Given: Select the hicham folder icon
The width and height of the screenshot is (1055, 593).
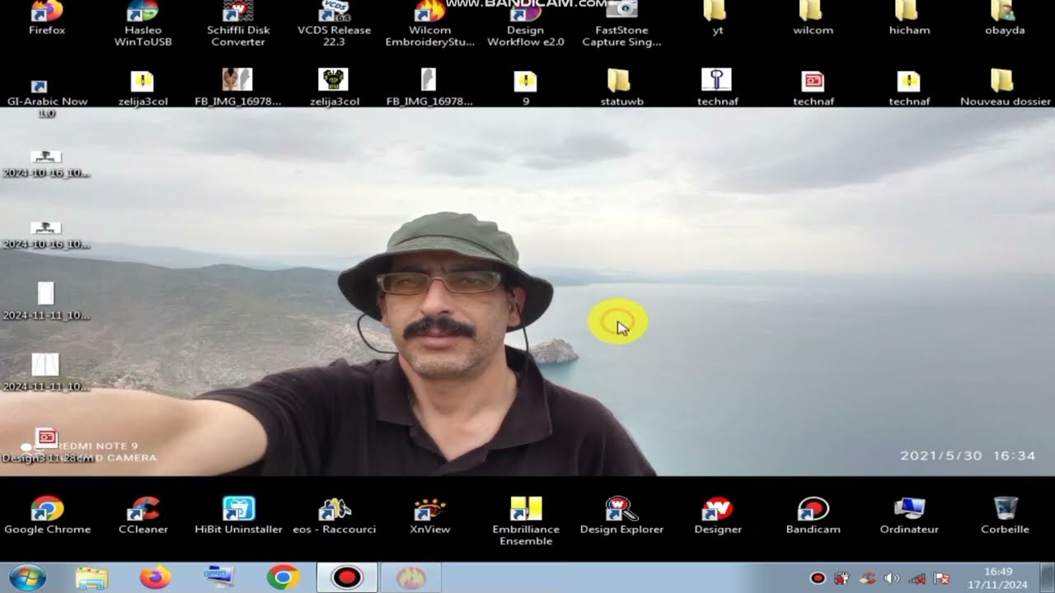Looking at the screenshot, I should click(909, 18).
